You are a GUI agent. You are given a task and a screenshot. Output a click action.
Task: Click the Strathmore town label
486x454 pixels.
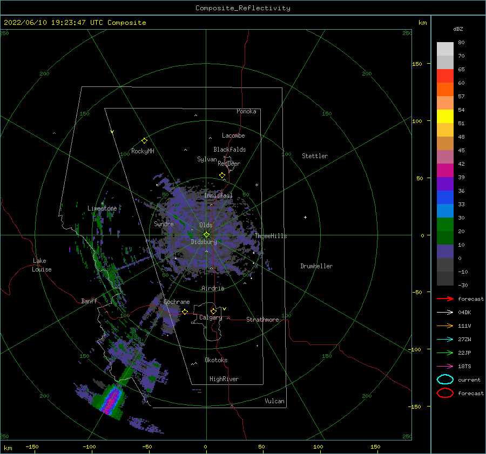pyautogui.click(x=262, y=320)
